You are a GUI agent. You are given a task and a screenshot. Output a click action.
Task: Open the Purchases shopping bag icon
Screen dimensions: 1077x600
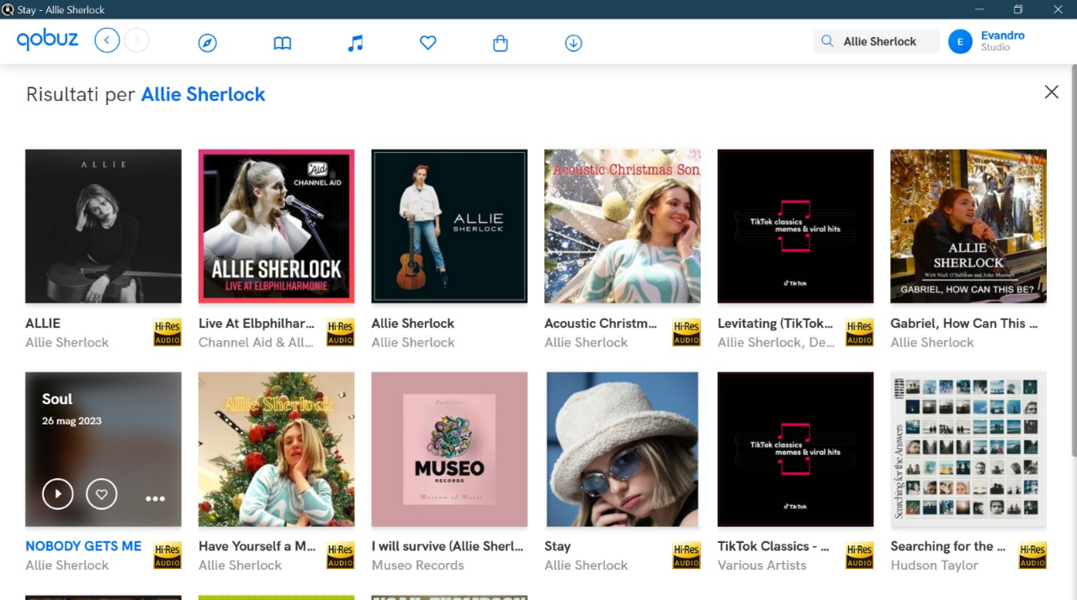pyautogui.click(x=501, y=43)
